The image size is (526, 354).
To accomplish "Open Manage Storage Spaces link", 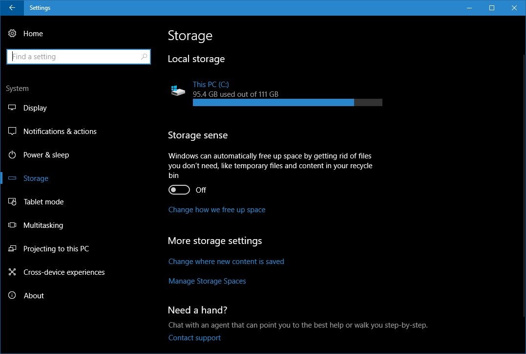I will (207, 281).
